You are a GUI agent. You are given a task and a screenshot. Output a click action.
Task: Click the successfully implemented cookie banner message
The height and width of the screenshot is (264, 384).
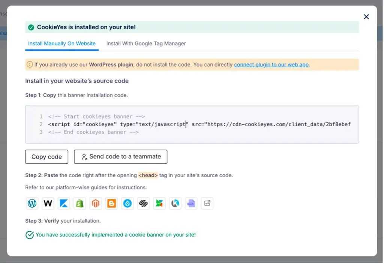coord(116,235)
